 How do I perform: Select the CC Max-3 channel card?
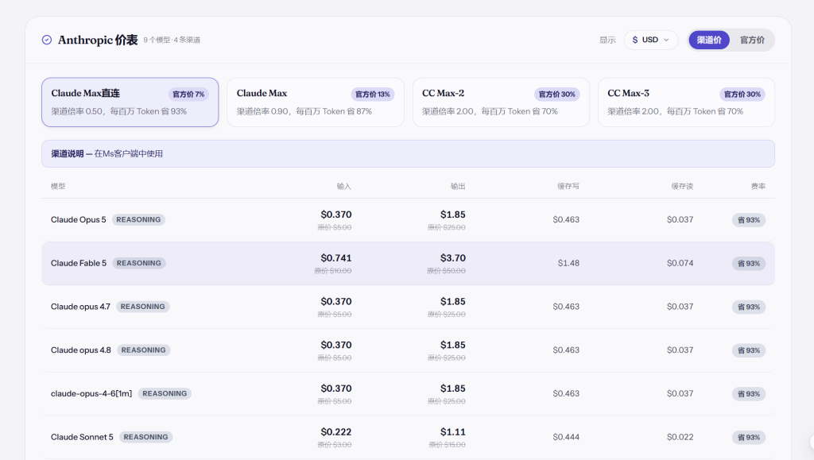686,102
